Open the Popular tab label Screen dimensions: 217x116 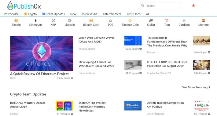(x=13, y=14)
